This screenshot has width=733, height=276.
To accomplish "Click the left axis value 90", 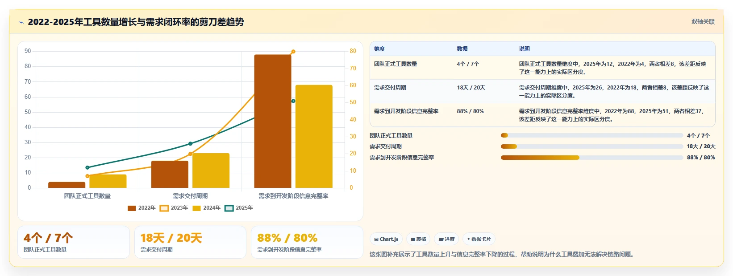I will pyautogui.click(x=28, y=51).
